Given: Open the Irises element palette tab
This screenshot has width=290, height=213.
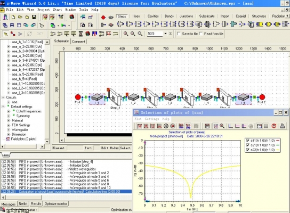Looking at the screenshot, I should coord(136,17).
